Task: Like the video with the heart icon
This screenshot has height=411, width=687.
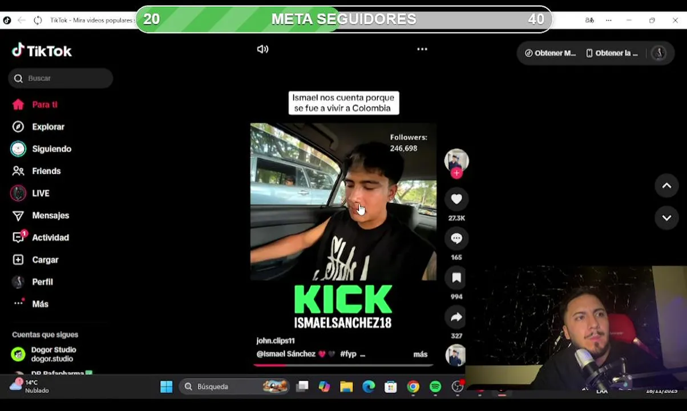Action: click(x=456, y=199)
